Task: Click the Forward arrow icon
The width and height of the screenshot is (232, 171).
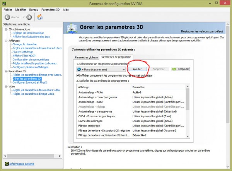Action: pos(29,17)
